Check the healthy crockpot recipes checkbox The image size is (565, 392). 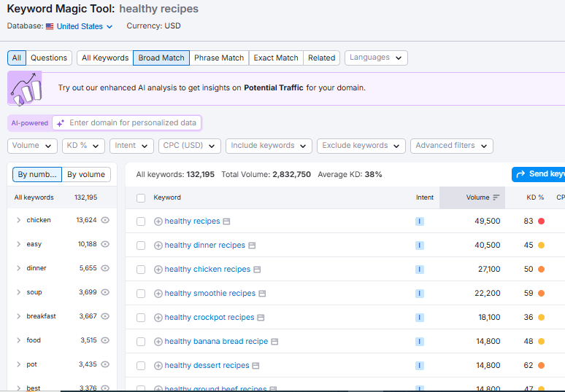[x=141, y=318]
